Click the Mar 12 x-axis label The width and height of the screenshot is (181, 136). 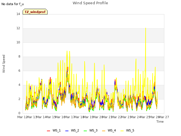[22, 117]
